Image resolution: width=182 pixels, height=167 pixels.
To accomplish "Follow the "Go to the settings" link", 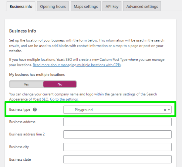I will [64, 99].
